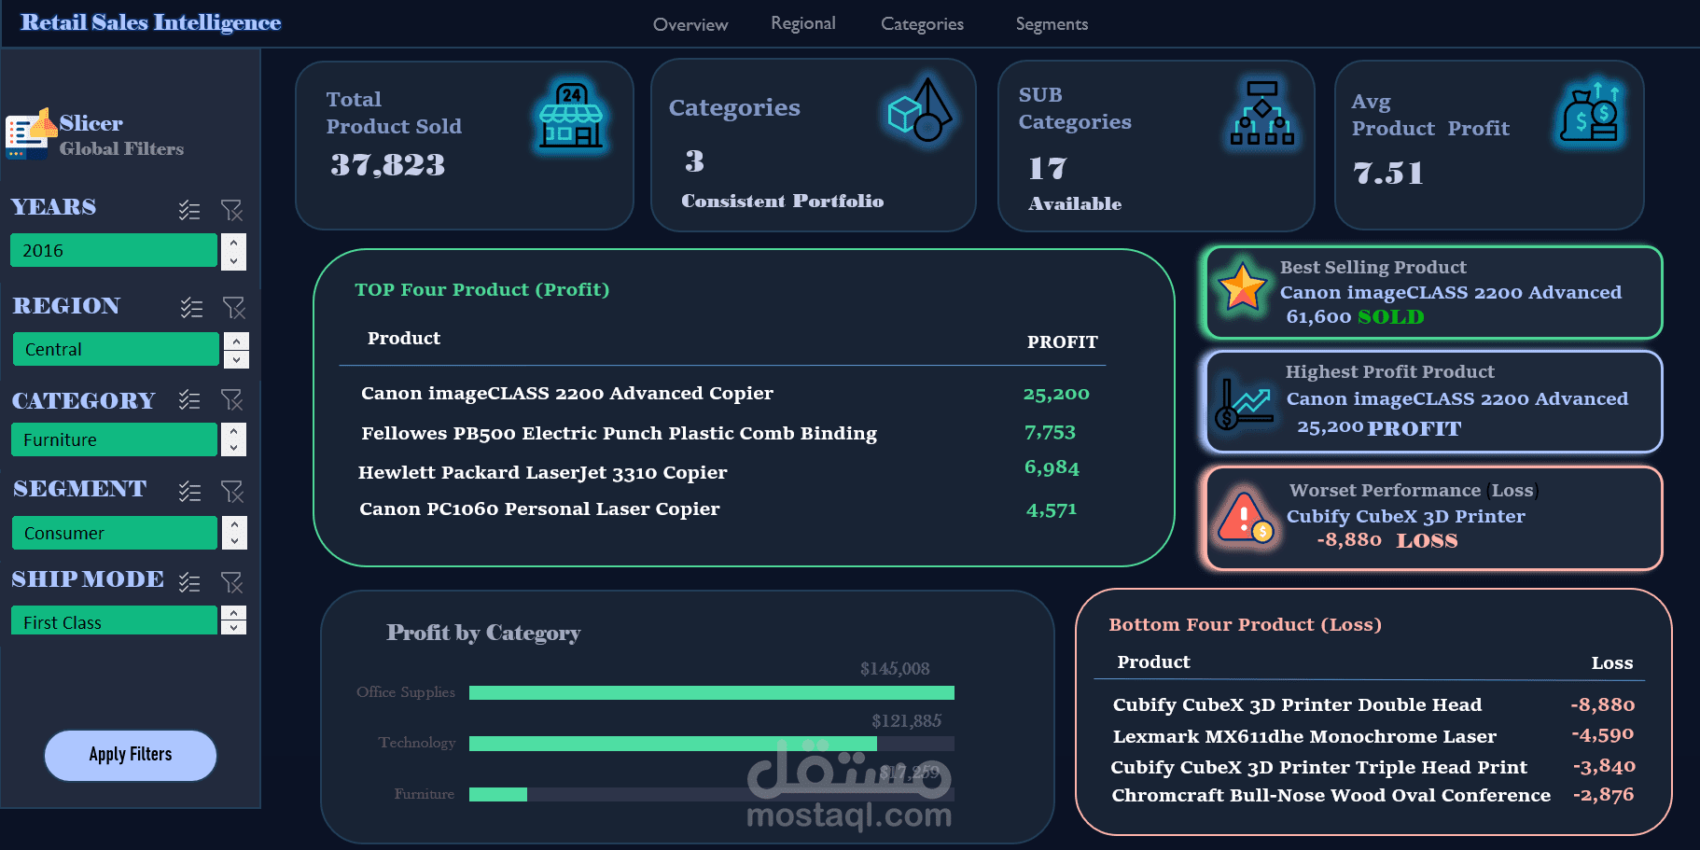The image size is (1700, 850).
Task: Click the 37,823 total sold value
Action: coord(388,165)
